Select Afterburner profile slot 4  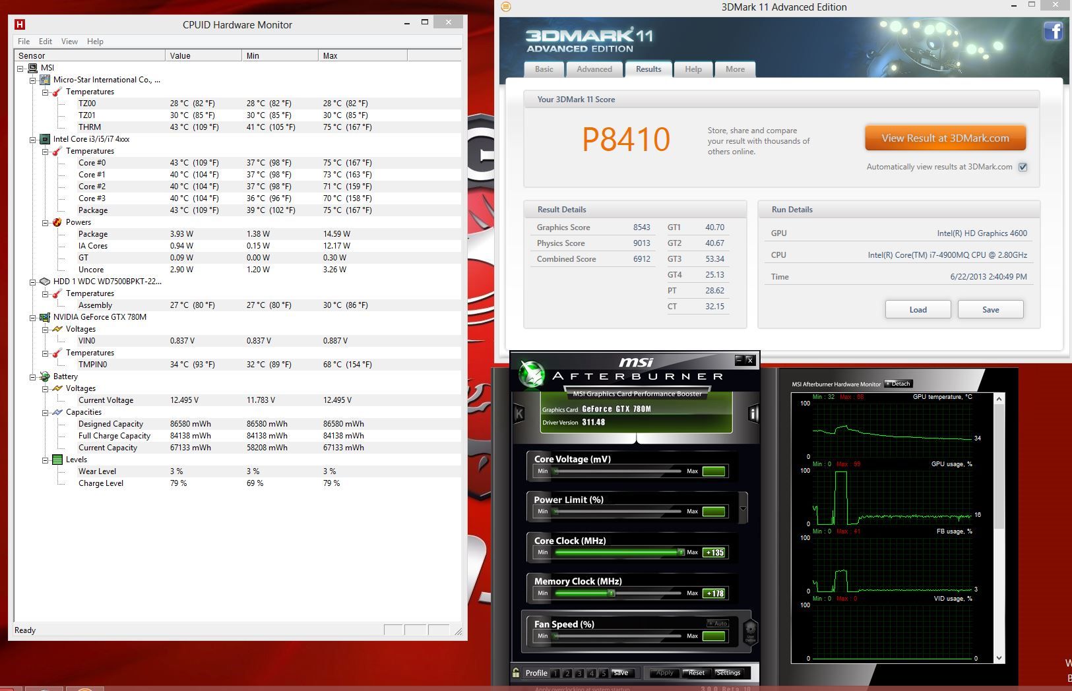[x=591, y=673]
